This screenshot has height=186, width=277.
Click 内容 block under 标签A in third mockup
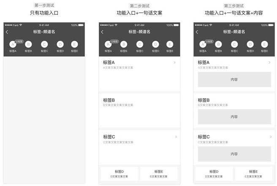click(234, 79)
